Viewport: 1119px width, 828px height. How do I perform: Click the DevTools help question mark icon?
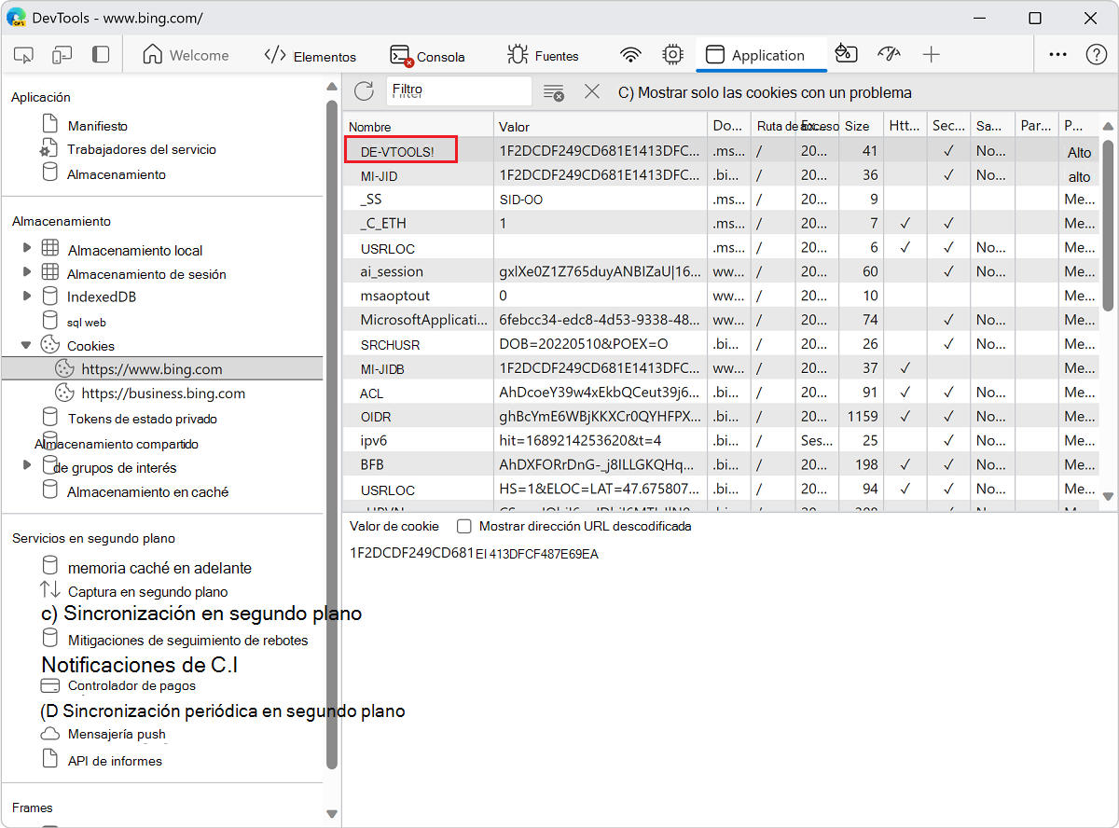point(1096,55)
